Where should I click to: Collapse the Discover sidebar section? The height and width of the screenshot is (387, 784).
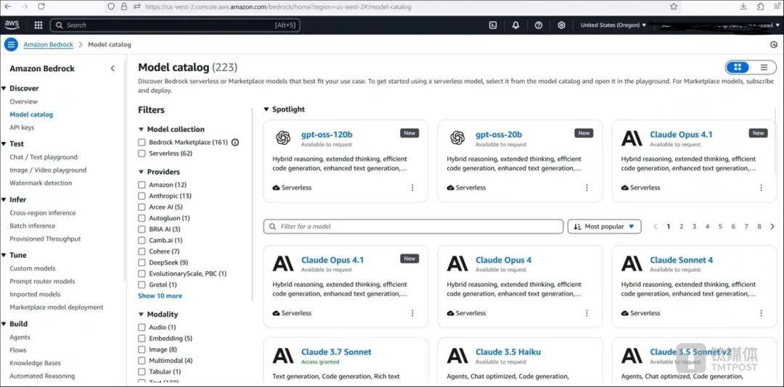pos(4,88)
